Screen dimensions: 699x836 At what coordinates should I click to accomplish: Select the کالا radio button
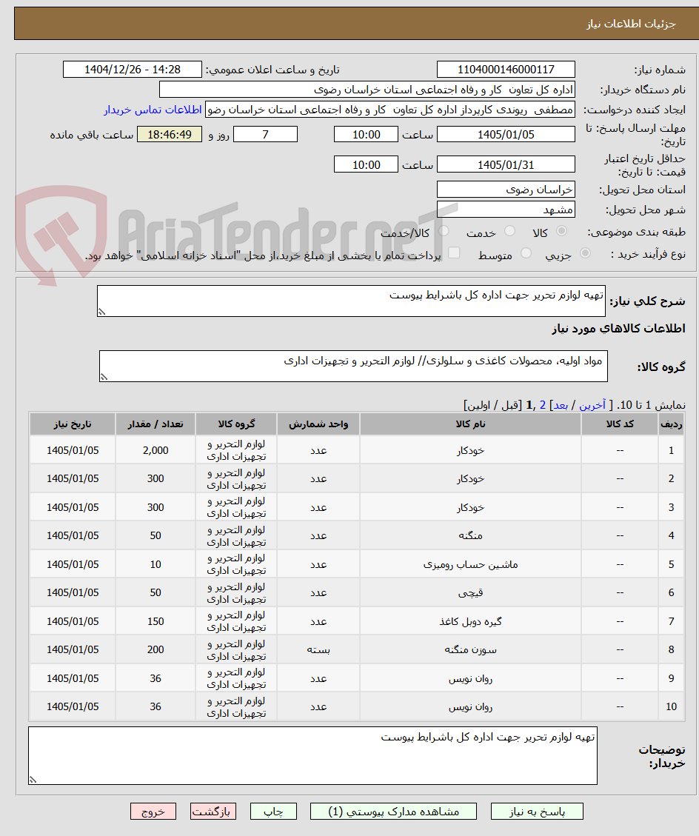tap(561, 231)
